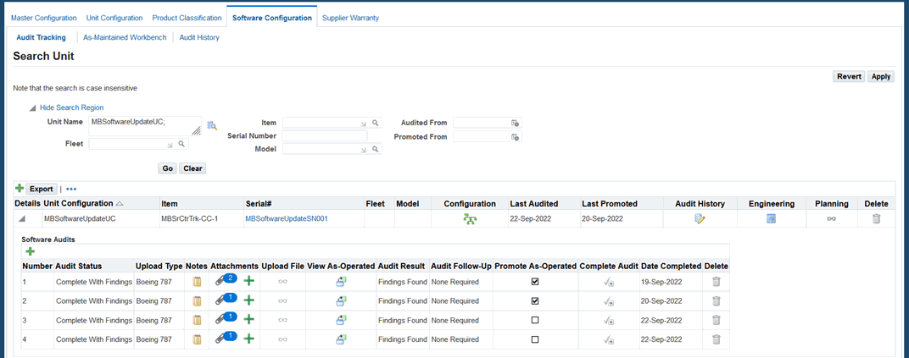Open Audited From calendar picker
909x358 pixels.
(515, 123)
